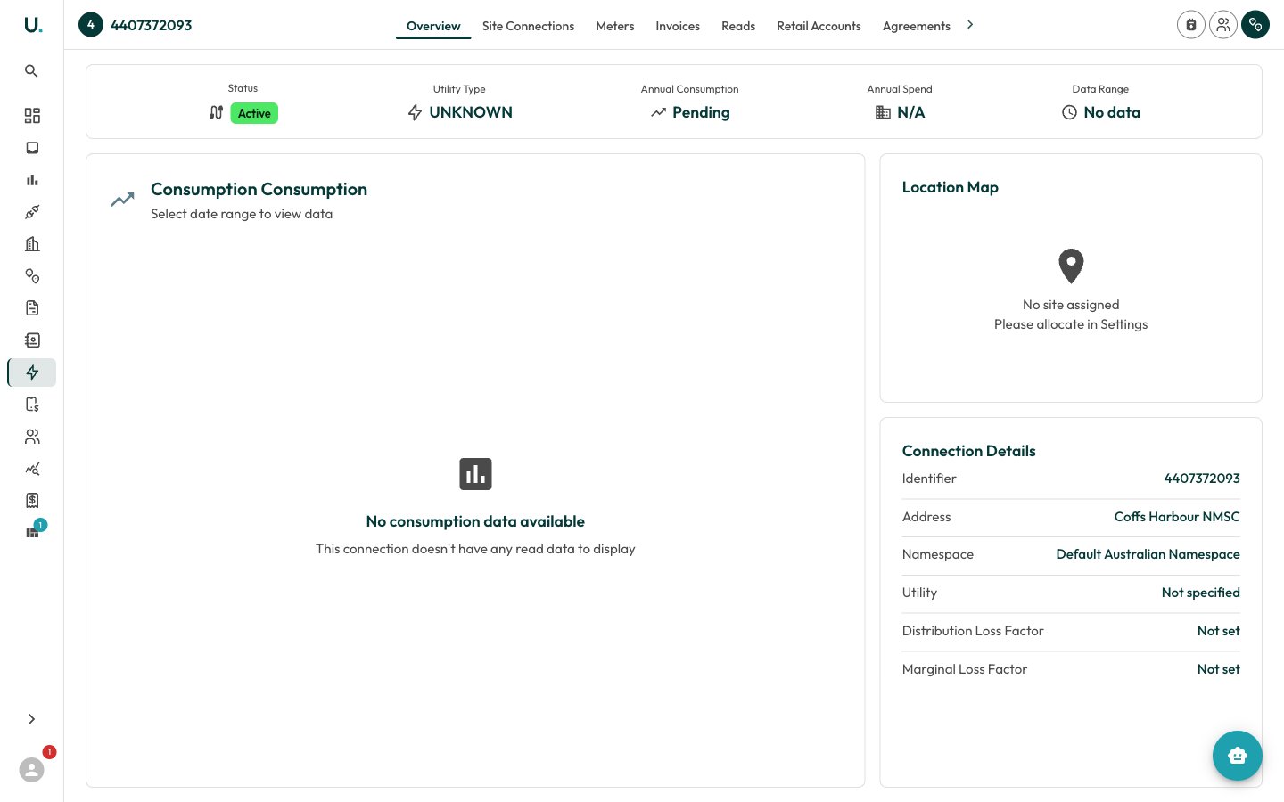Click the Active status badge
The height and width of the screenshot is (802, 1284).
[254, 113]
